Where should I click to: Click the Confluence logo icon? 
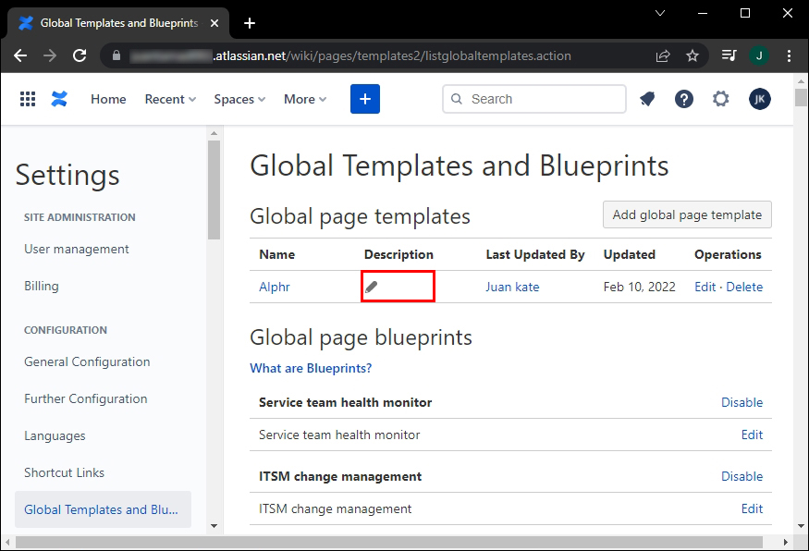point(60,99)
